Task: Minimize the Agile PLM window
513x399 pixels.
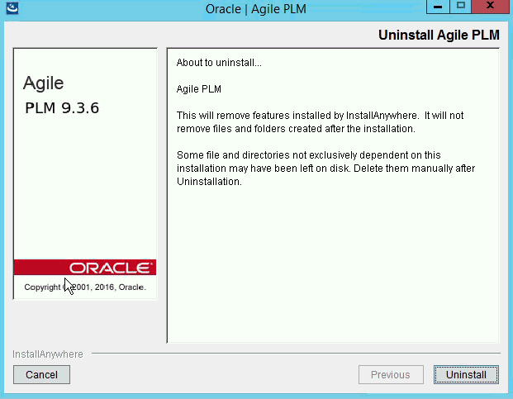Action: [x=438, y=7]
